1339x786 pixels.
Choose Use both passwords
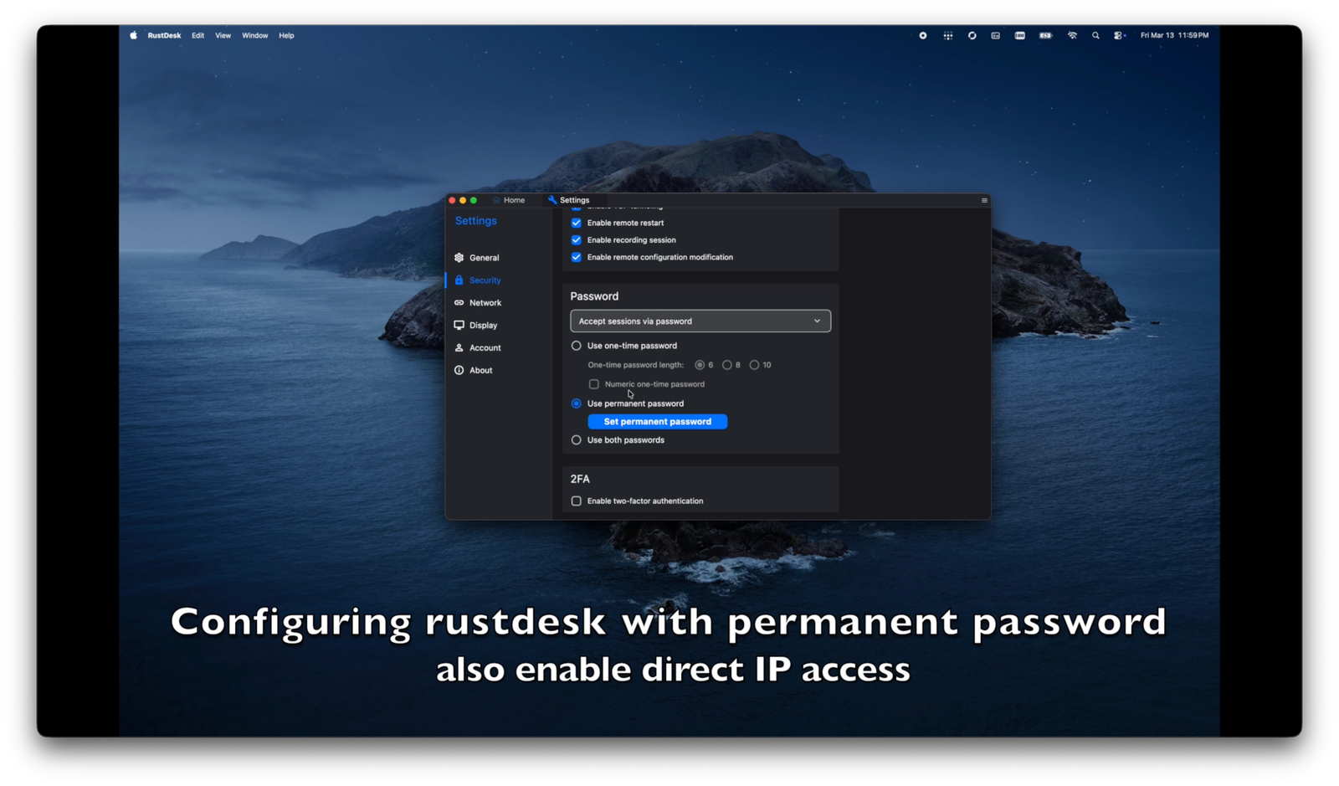click(x=576, y=439)
